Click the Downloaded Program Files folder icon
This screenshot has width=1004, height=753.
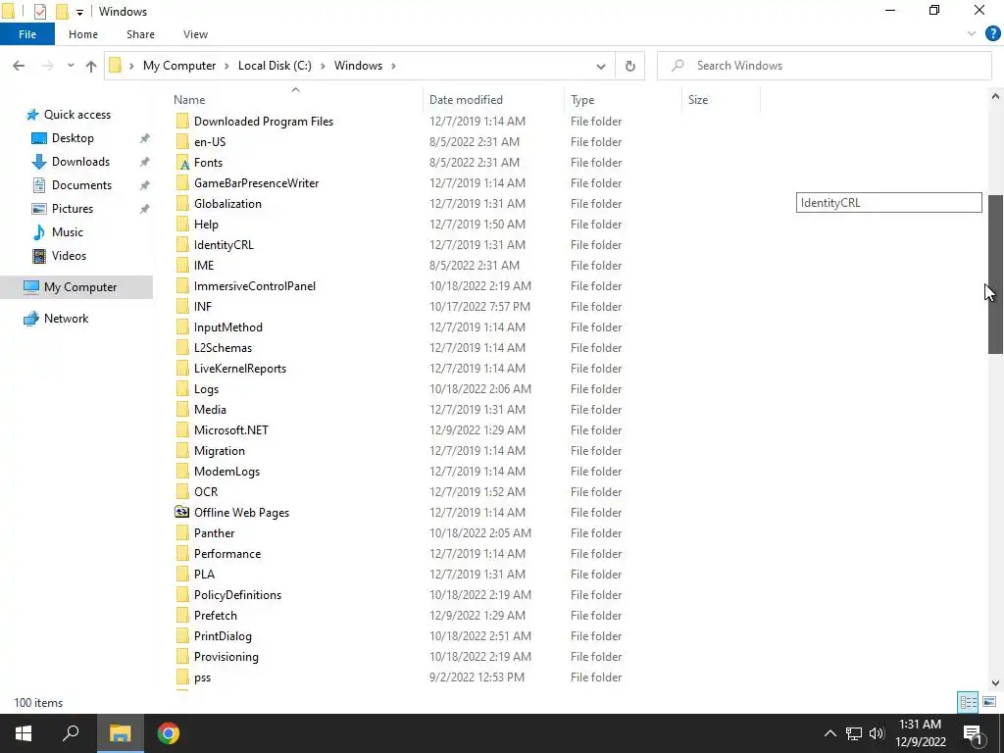(x=182, y=121)
